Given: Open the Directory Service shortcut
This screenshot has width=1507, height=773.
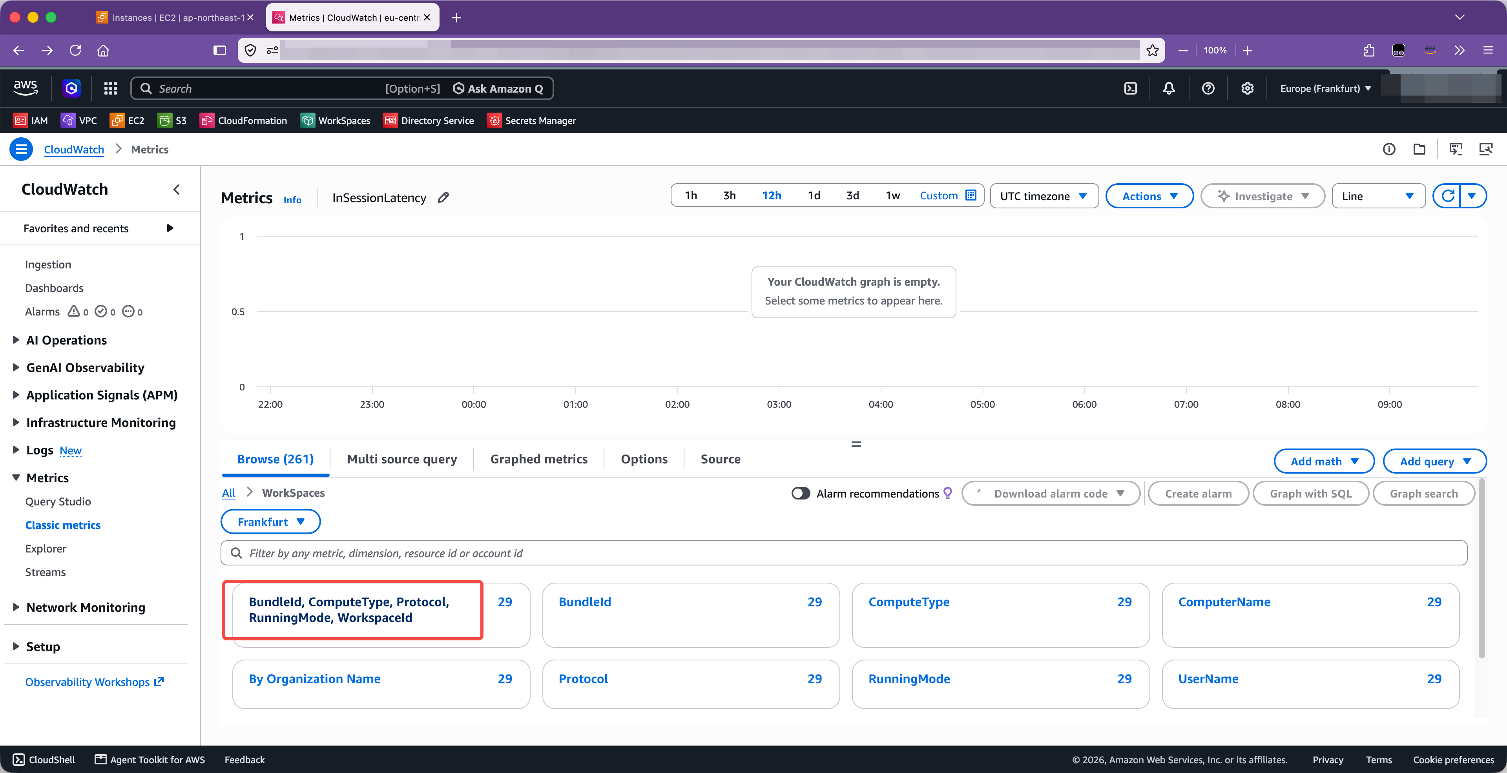Looking at the screenshot, I should pos(428,120).
